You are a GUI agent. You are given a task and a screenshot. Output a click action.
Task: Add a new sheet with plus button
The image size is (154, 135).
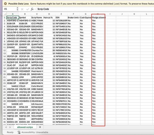coord(40,127)
